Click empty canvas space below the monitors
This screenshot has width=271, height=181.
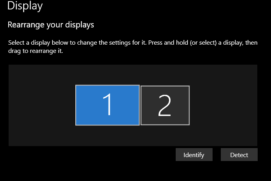click(133, 136)
